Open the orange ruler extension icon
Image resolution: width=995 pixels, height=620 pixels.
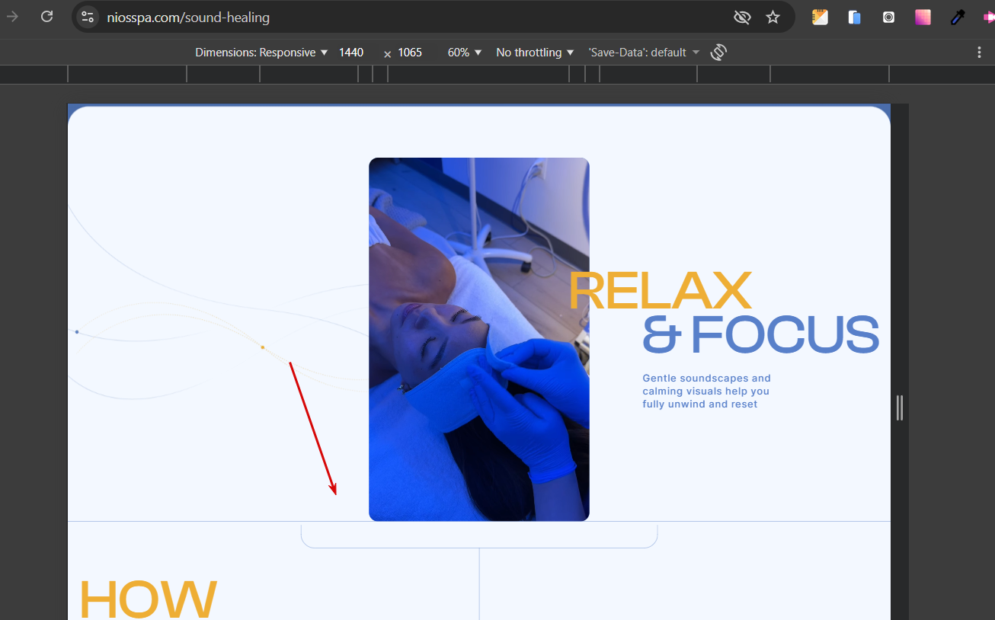point(820,17)
